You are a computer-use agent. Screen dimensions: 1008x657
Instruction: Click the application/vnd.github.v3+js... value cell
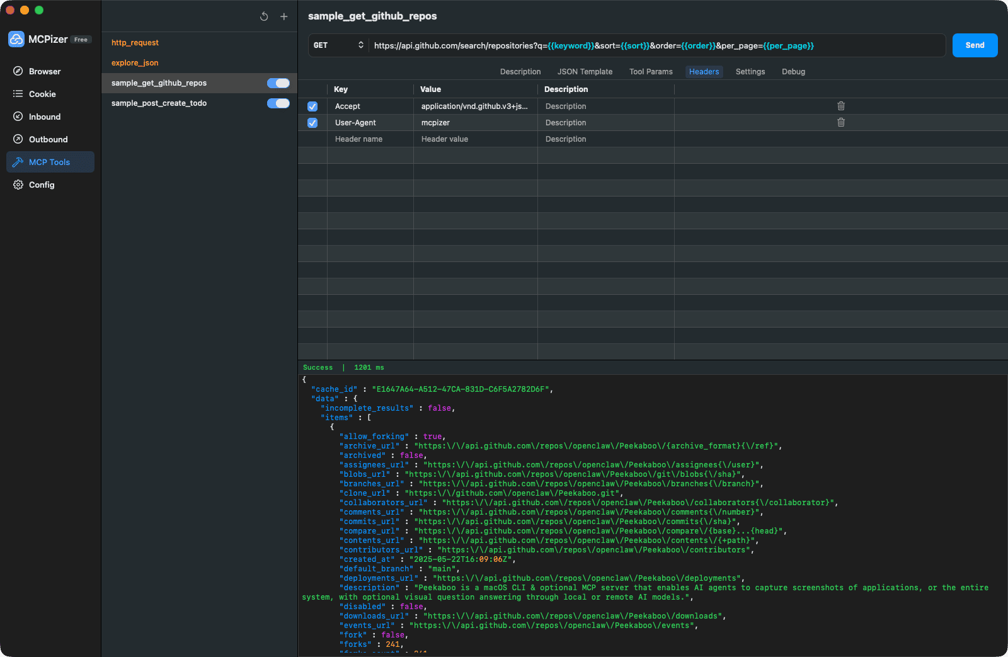pyautogui.click(x=476, y=106)
